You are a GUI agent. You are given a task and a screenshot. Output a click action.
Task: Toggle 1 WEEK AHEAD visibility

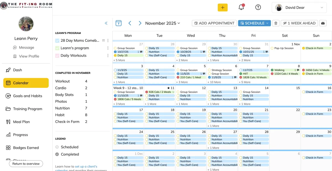299,23
